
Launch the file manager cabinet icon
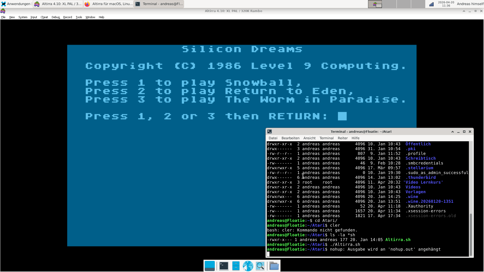click(236, 266)
